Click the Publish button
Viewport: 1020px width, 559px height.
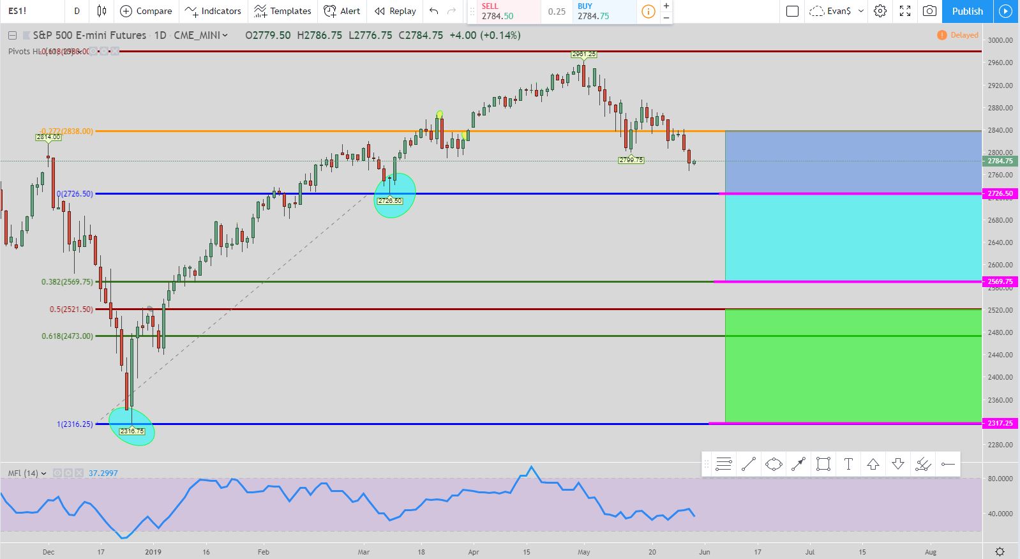coord(967,11)
